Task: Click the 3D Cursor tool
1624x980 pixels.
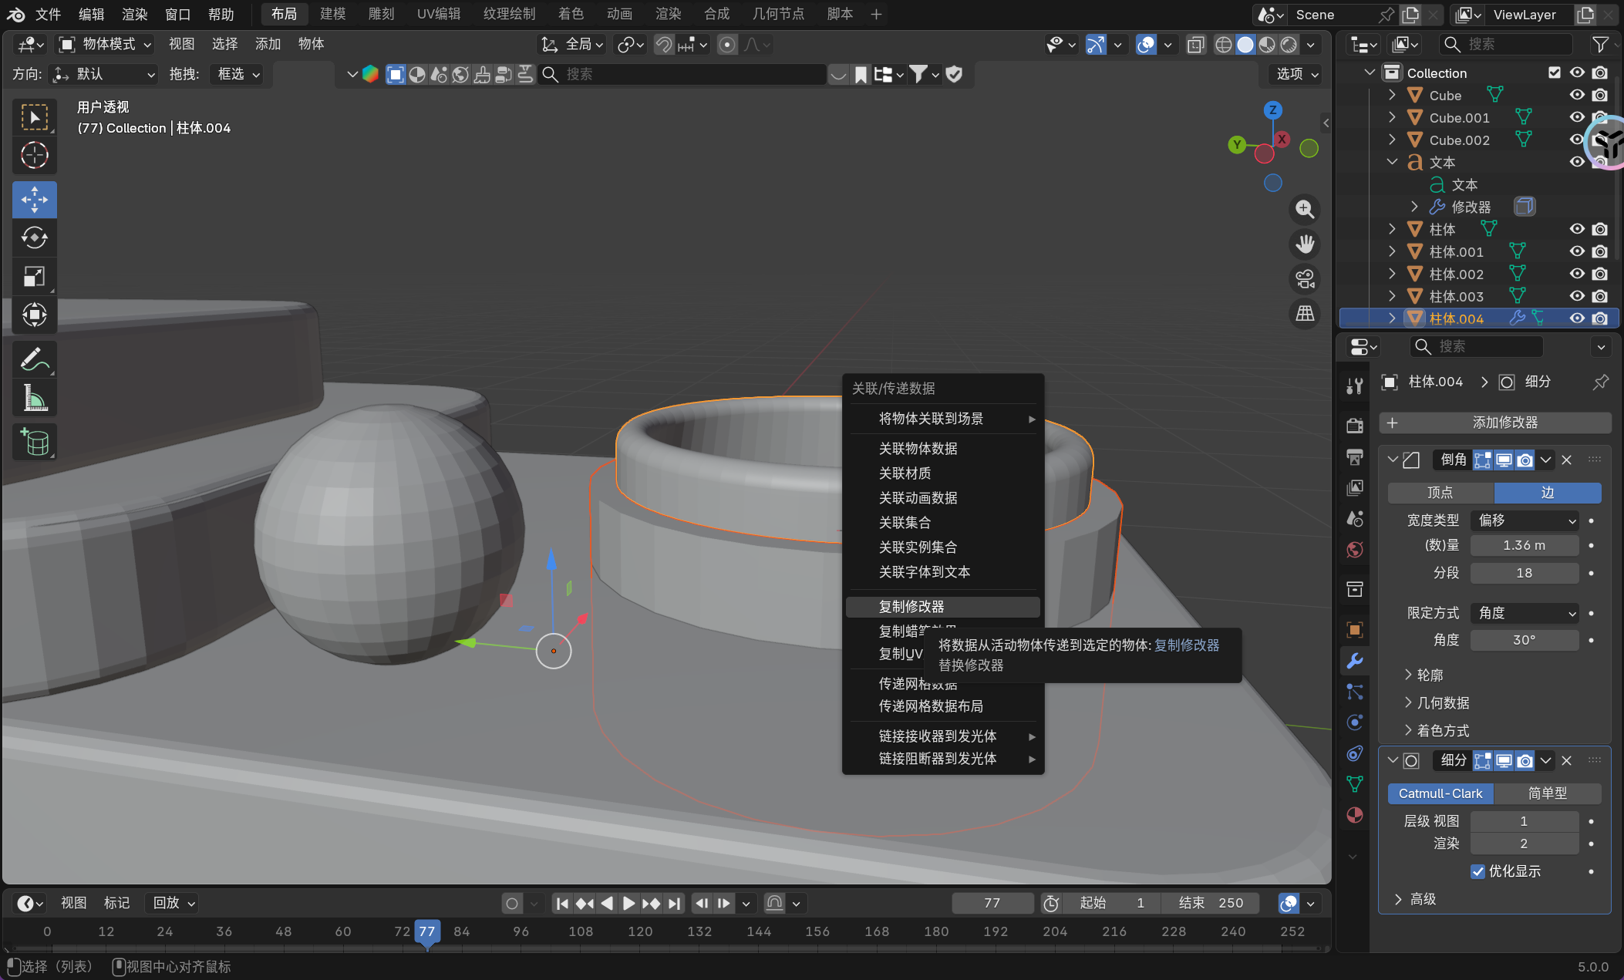Action: coord(35,156)
